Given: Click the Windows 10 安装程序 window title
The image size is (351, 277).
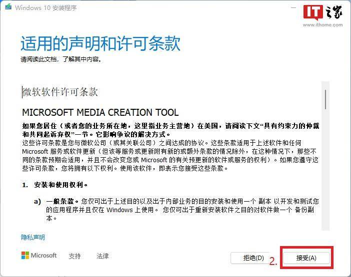Looking at the screenshot, I should pyautogui.click(x=46, y=8).
